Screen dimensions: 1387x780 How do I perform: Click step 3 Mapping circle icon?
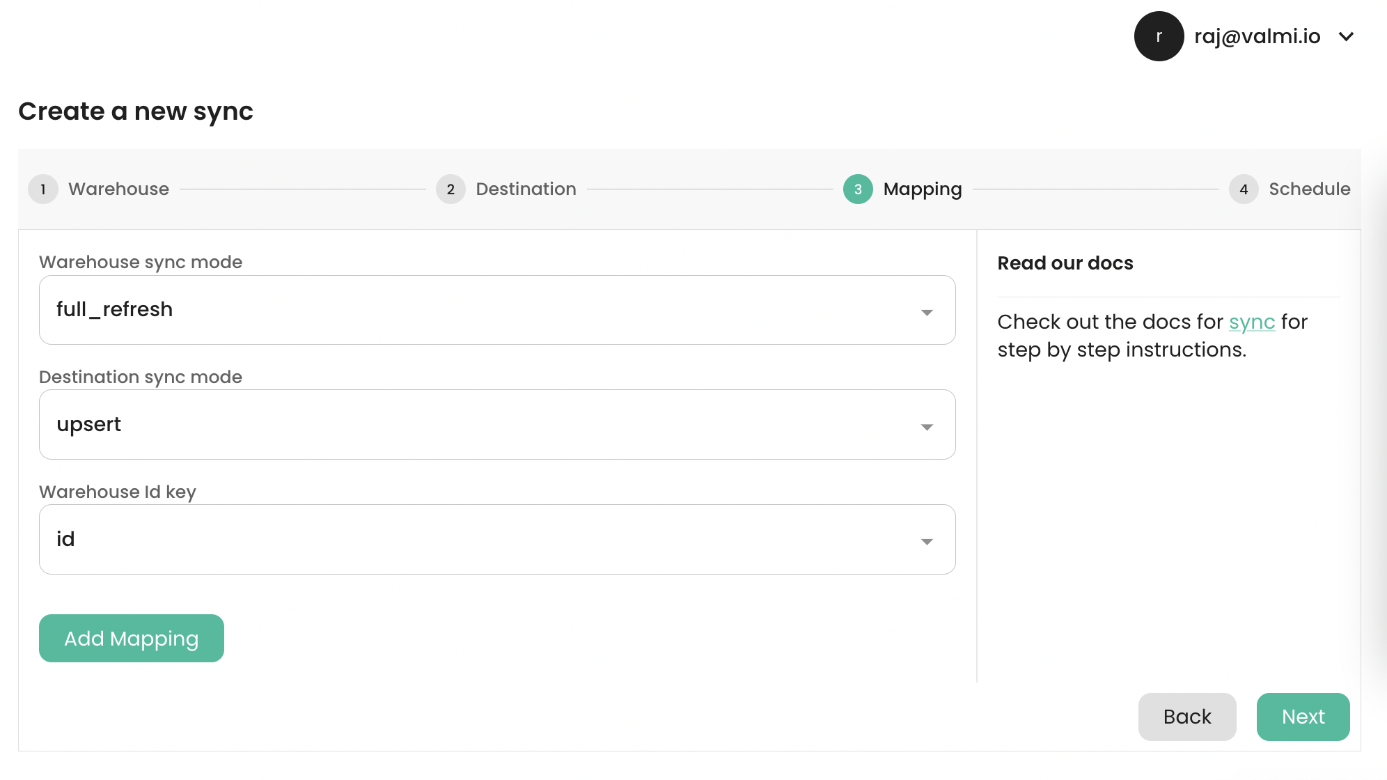857,189
